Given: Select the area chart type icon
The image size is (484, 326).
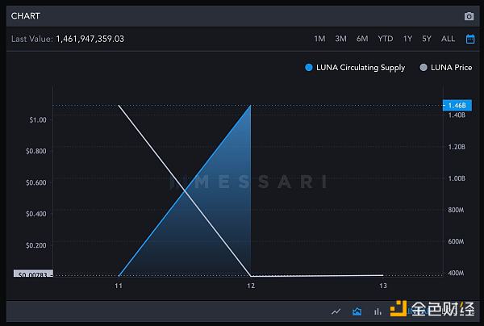Looking at the screenshot, I should point(357,311).
